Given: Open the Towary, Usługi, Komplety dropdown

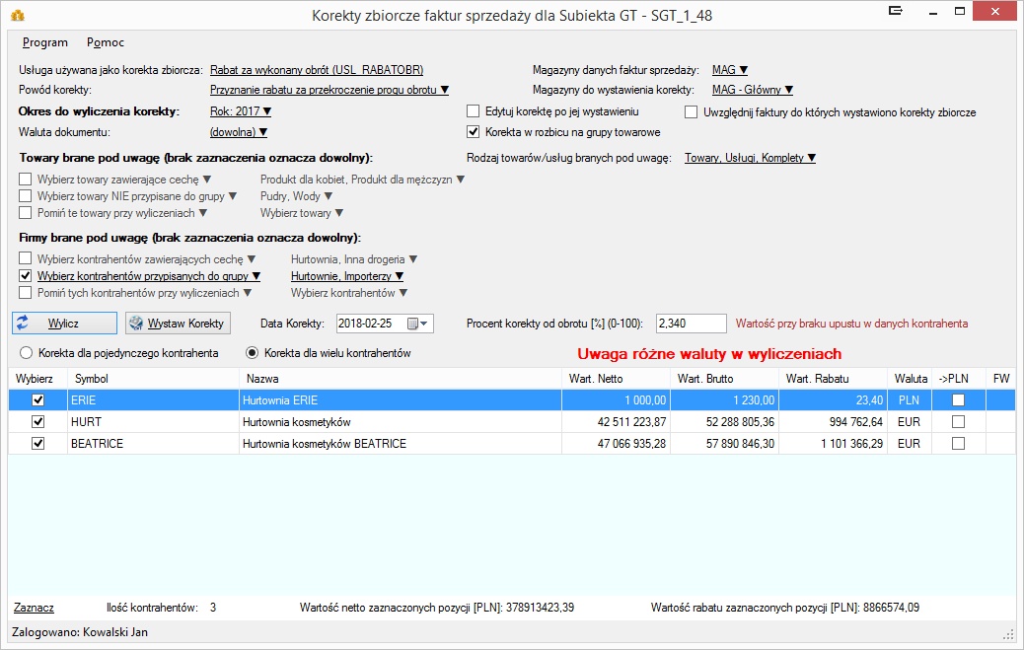Looking at the screenshot, I should [x=750, y=158].
